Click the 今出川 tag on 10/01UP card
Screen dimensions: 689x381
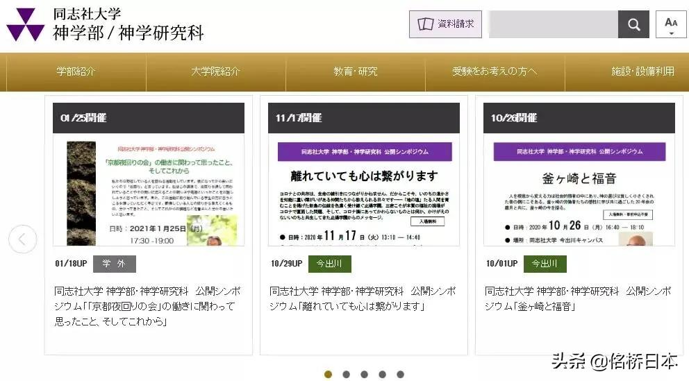(x=545, y=264)
